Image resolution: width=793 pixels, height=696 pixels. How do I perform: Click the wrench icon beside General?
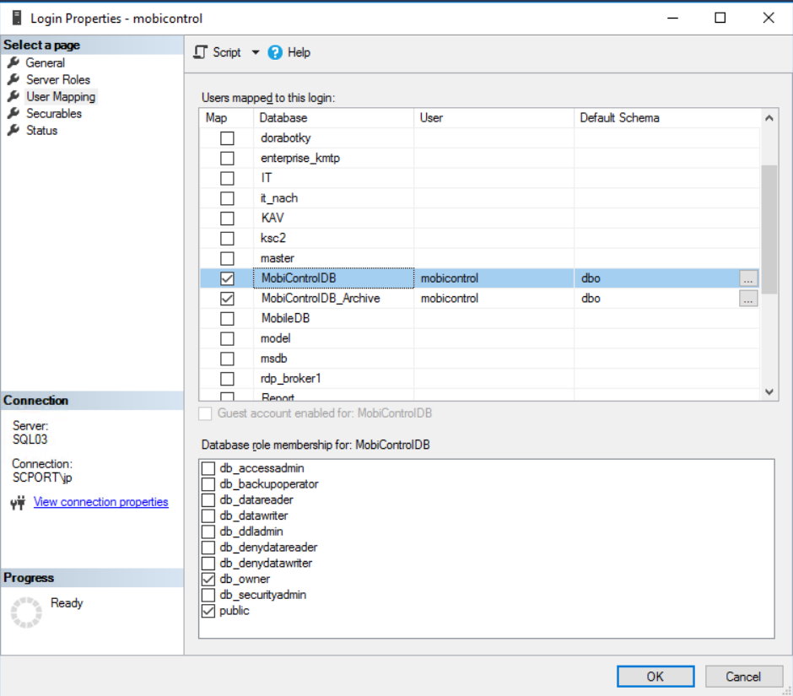tap(13, 62)
